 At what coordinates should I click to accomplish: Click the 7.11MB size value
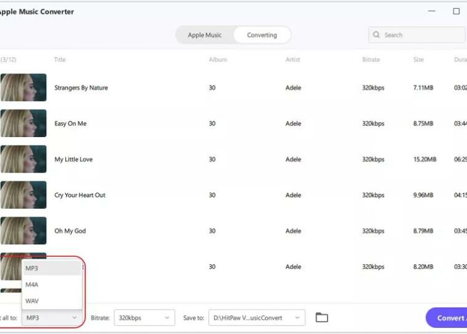[423, 88]
